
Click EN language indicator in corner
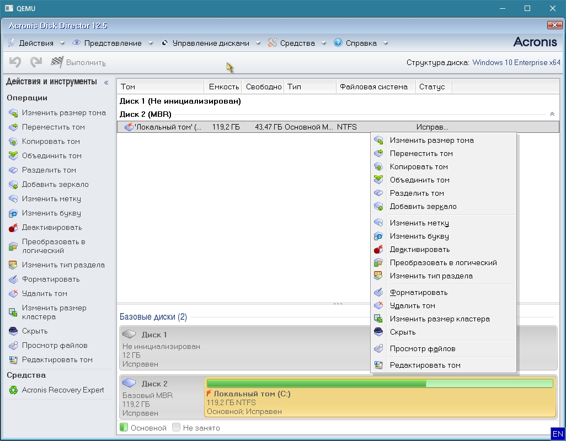pyautogui.click(x=558, y=434)
